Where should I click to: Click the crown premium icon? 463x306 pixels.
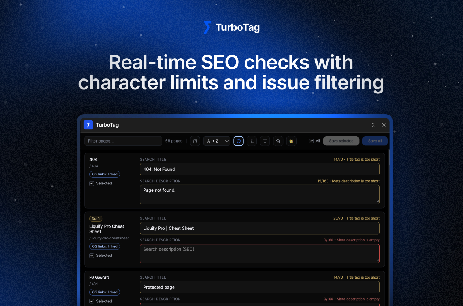(292, 141)
